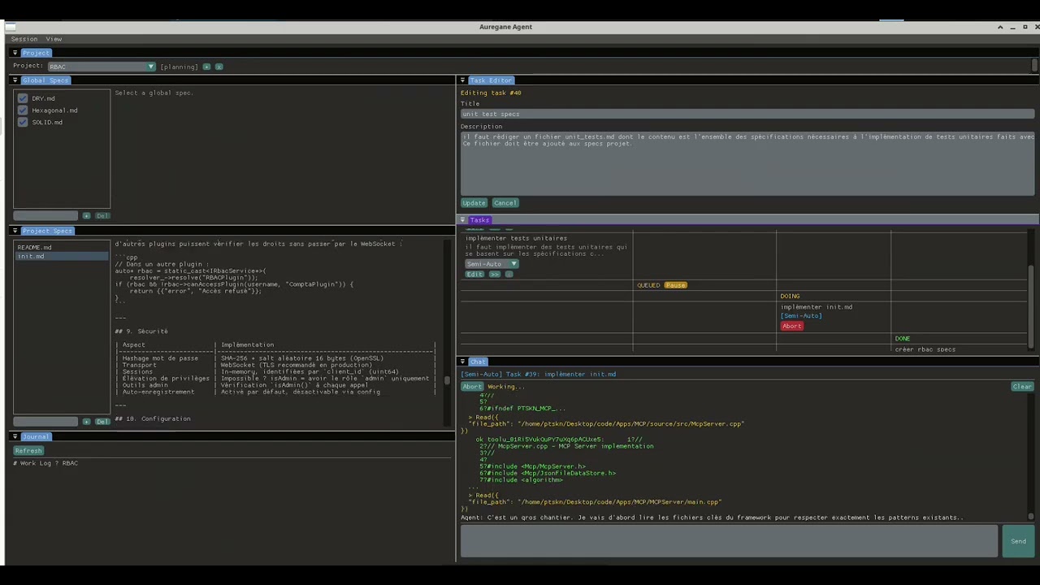The image size is (1040, 585).
Task: Click the 'implémenter init.md' task title
Action: pyautogui.click(x=817, y=307)
